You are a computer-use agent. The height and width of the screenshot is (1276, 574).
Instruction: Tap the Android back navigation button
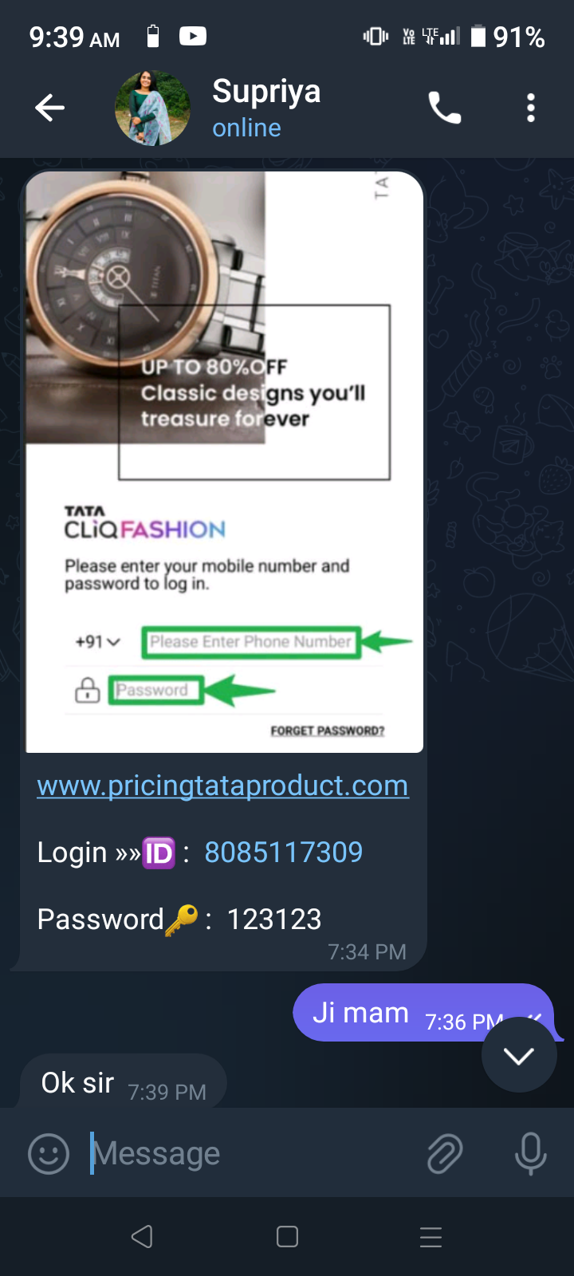142,1237
